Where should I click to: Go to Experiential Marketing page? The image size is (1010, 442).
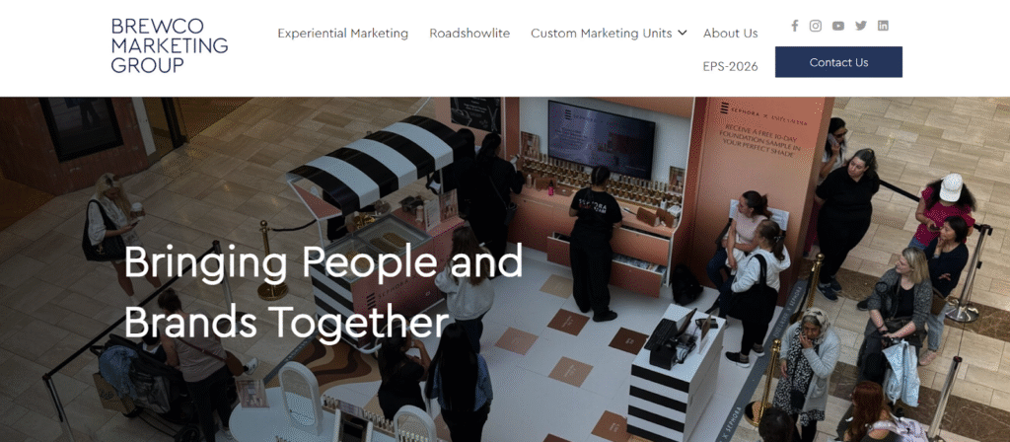(x=342, y=33)
